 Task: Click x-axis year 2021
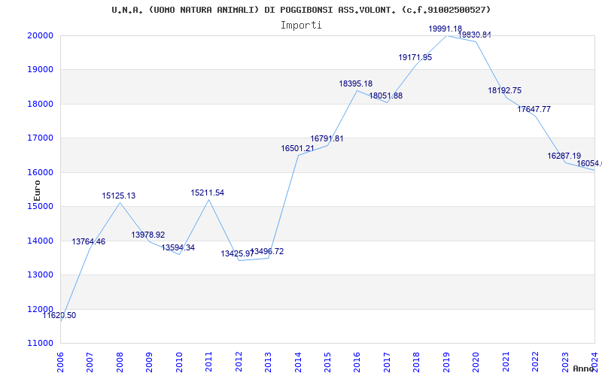[506, 362]
